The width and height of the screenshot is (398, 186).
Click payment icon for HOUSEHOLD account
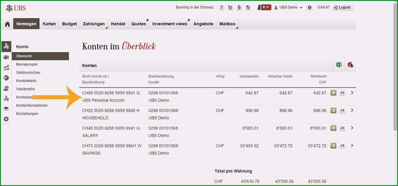pyautogui.click(x=333, y=110)
